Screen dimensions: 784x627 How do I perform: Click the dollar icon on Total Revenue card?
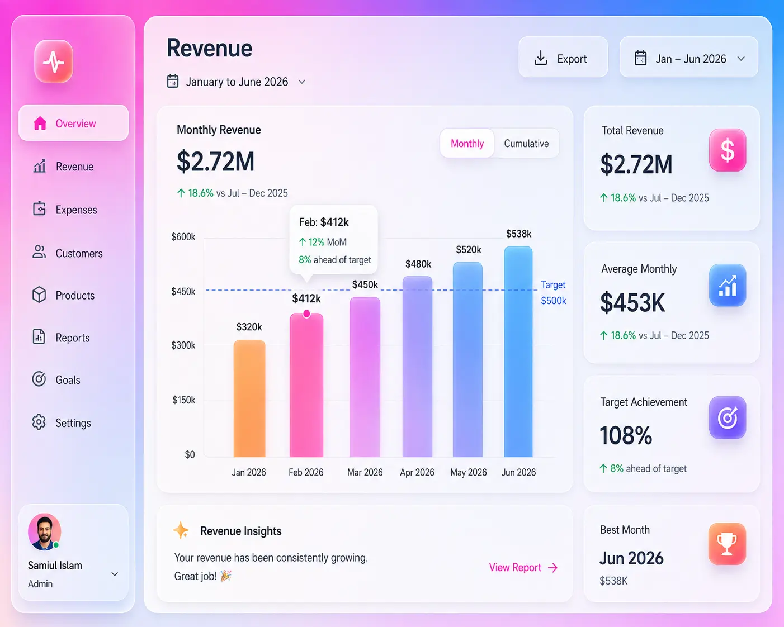point(728,150)
